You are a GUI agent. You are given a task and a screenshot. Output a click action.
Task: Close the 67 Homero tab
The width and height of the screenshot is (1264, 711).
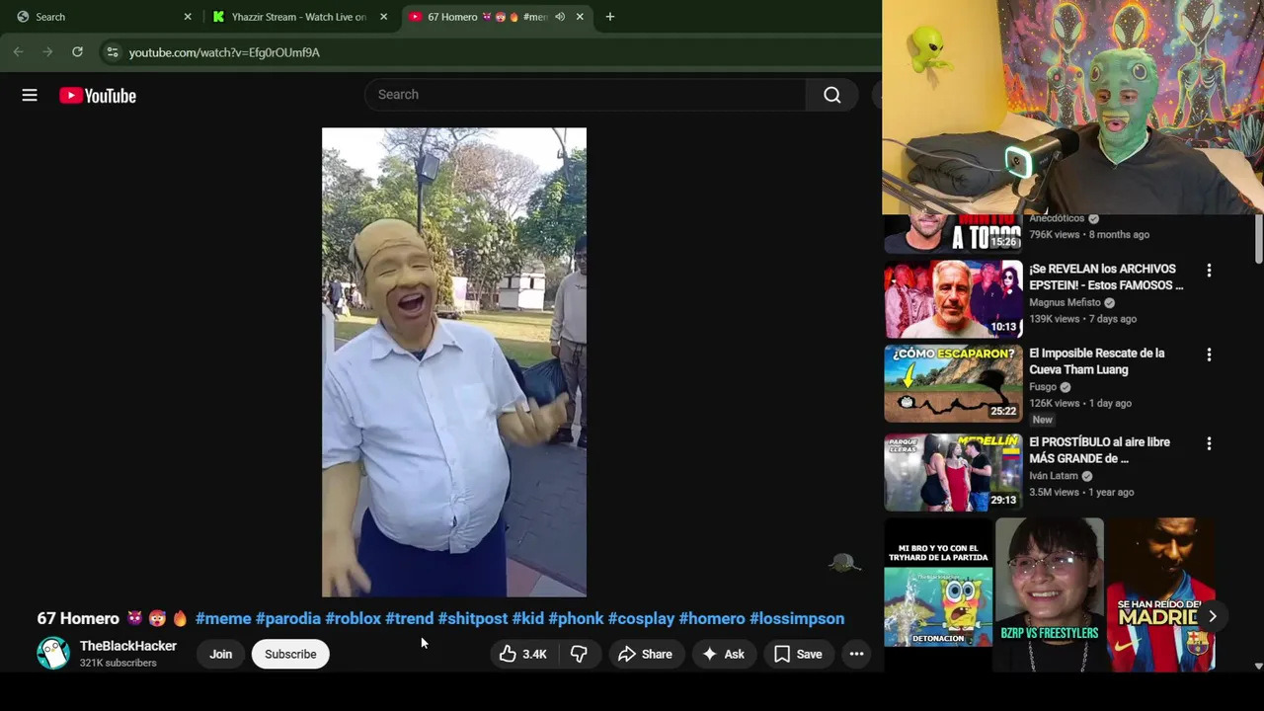[580, 17]
